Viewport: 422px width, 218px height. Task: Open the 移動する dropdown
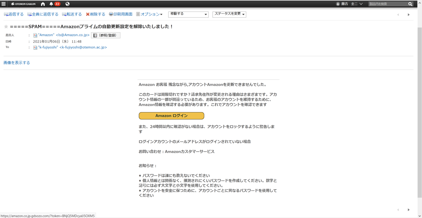[188, 14]
